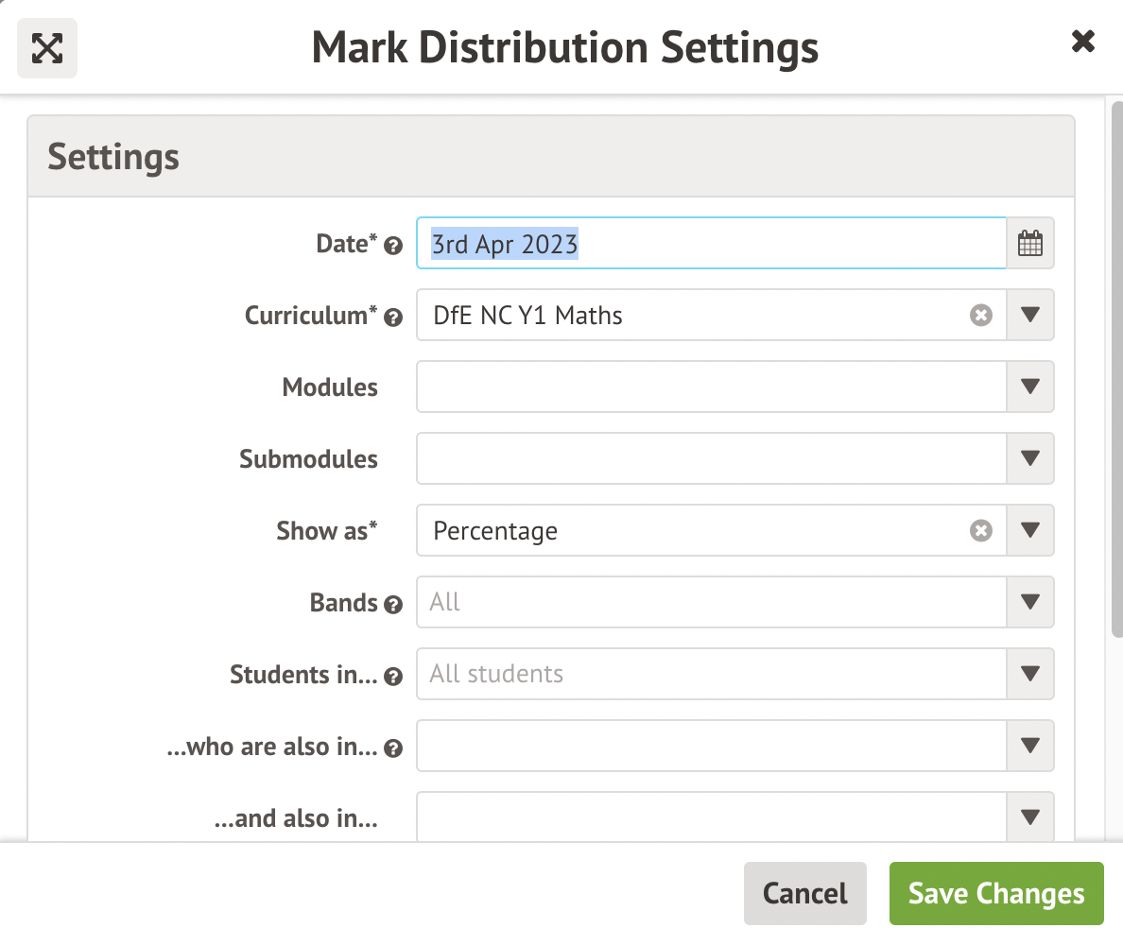Viewport: 1123px width, 928px height.
Task: Open the calendar date picker icon
Action: [x=1030, y=244]
